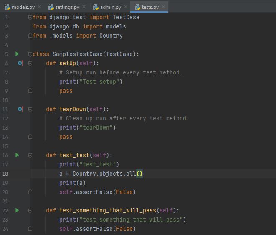Viewport: 276px width, 235px height.
Task: Select the tests.py tab
Action: [150, 7]
